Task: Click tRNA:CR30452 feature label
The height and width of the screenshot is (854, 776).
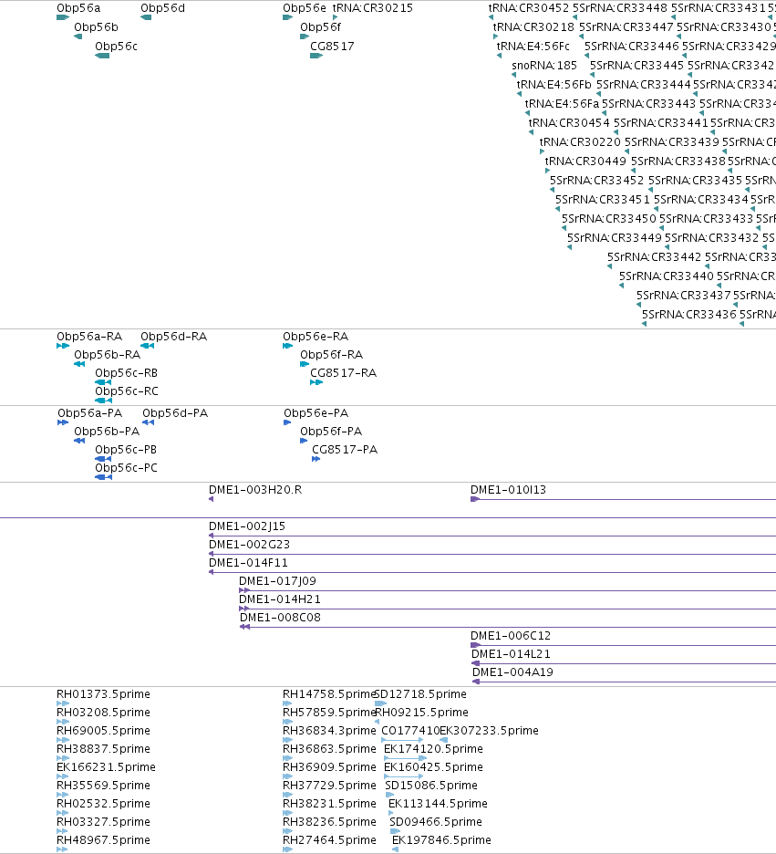Action: (x=528, y=8)
